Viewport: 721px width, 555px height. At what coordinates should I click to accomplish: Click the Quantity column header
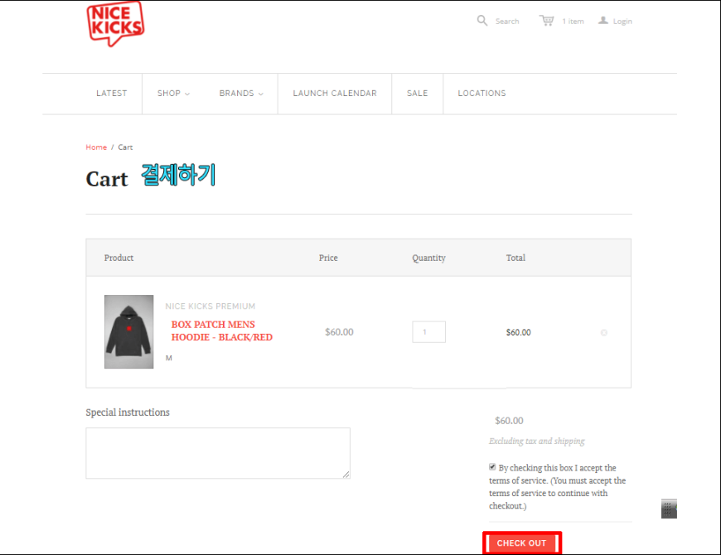(x=428, y=258)
